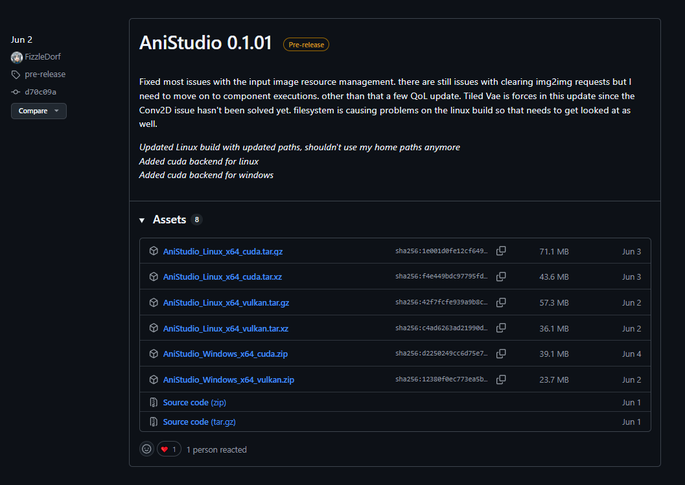
Task: Click package icon beside Linux_x64_vulkan.tar.xz
Action: coord(154,328)
